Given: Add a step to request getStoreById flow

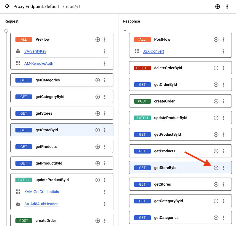Looking at the screenshot, I should tap(98, 130).
